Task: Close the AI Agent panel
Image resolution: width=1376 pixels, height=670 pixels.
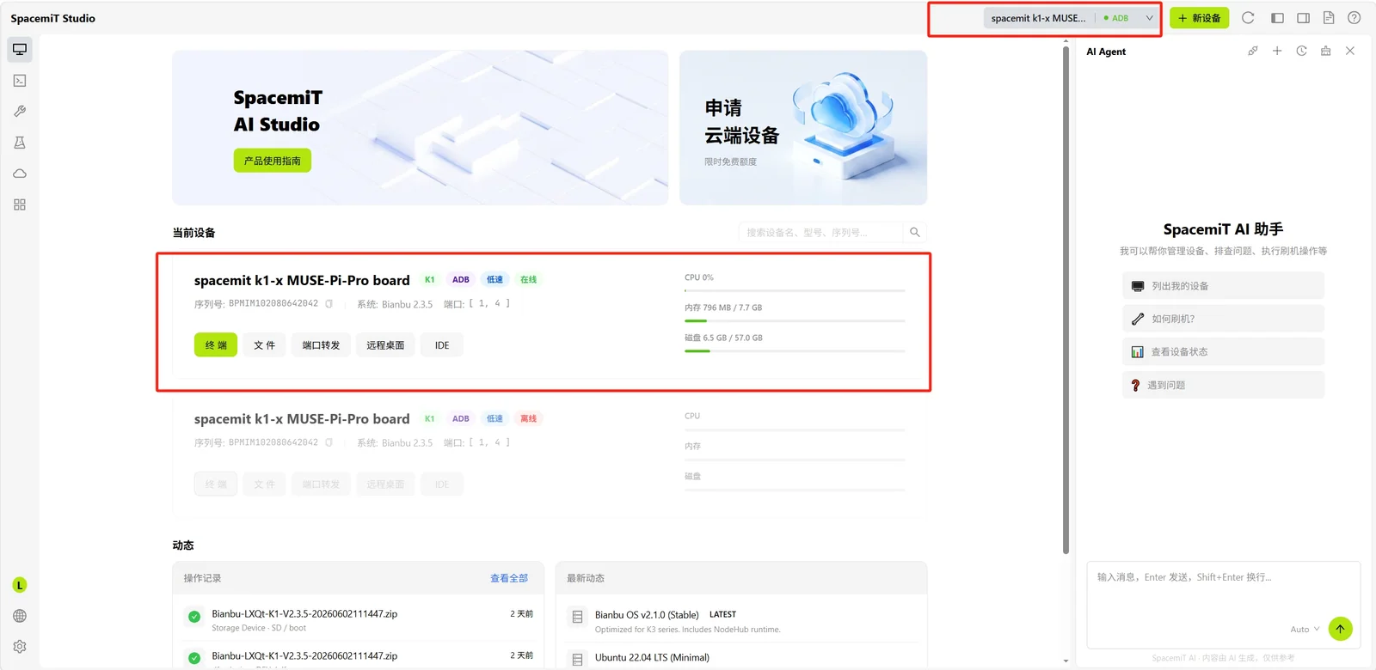Action: tap(1350, 52)
